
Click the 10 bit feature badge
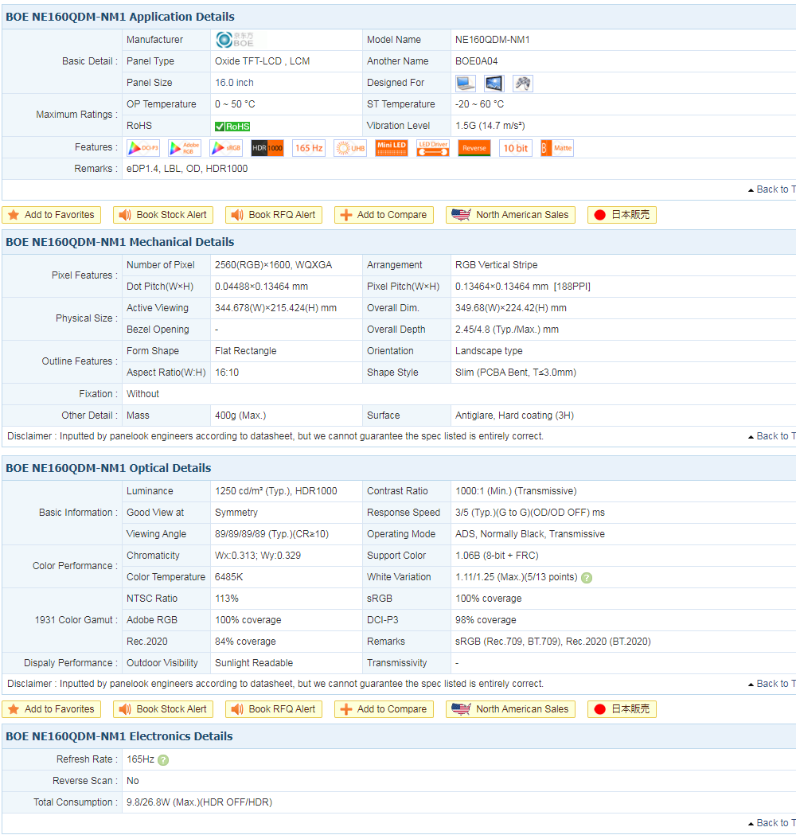pos(515,148)
